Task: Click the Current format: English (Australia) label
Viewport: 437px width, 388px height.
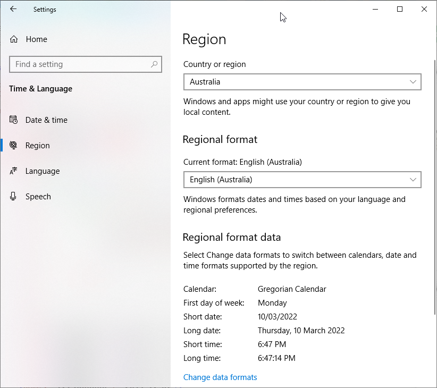Action: [x=242, y=162]
